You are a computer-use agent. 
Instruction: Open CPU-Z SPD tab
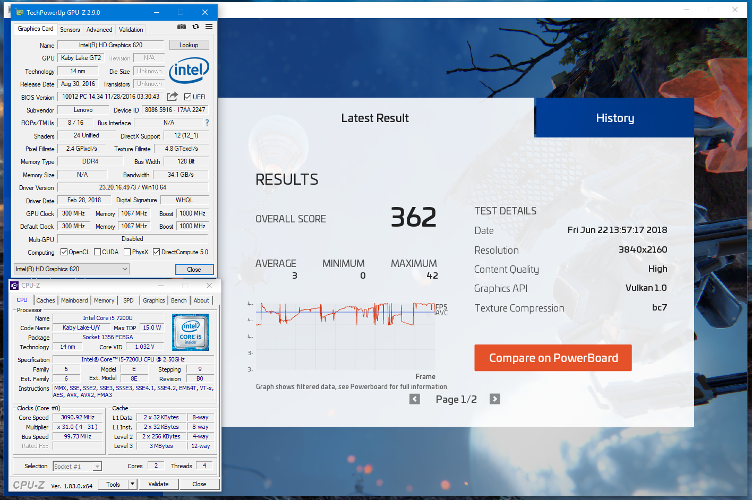[x=129, y=300]
